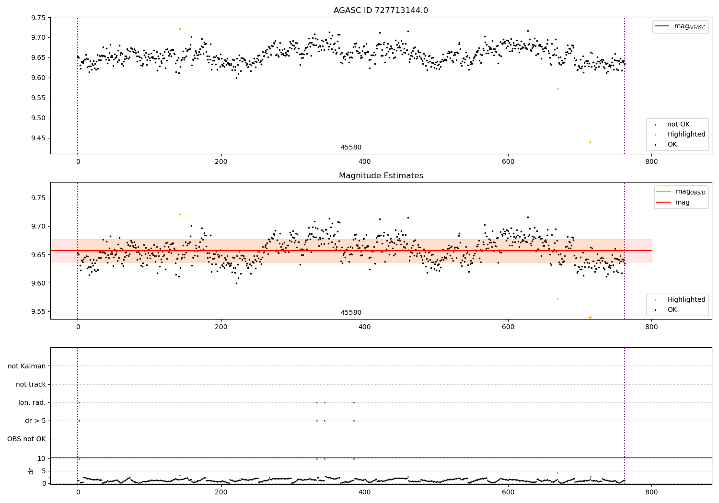Click the "5" tick on the dr axis
The image size is (719, 503).
click(x=44, y=471)
